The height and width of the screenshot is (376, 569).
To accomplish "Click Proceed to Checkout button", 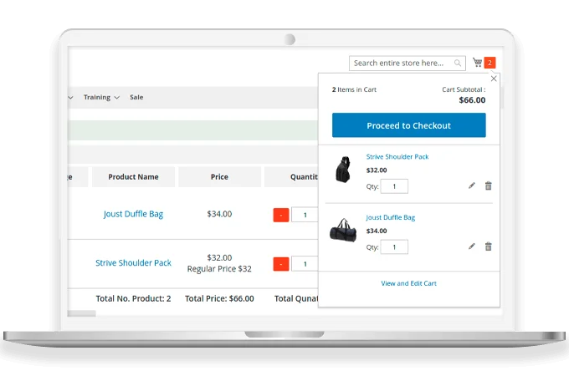I will [x=408, y=125].
